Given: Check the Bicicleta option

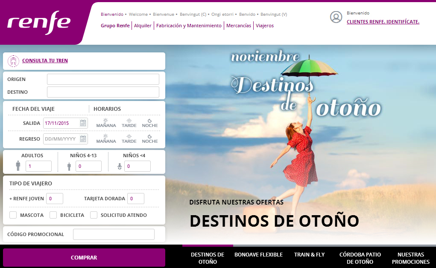Looking at the screenshot, I should click(53, 215).
